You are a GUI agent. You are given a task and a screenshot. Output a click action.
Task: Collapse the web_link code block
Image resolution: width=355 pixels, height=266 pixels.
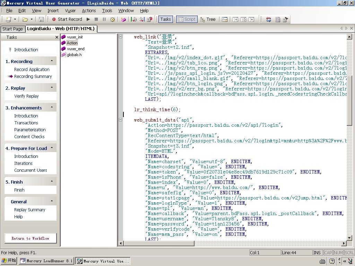point(121,36)
